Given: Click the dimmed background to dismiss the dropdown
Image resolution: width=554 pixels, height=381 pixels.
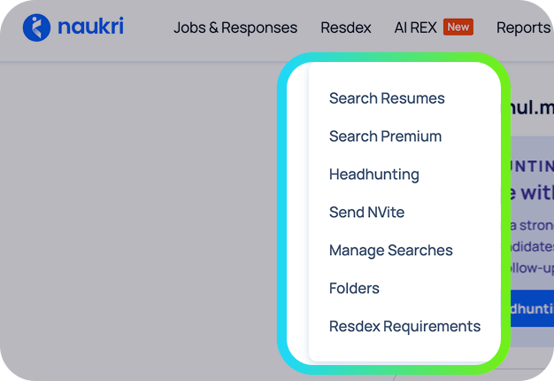Looking at the screenshot, I should click(142, 213).
